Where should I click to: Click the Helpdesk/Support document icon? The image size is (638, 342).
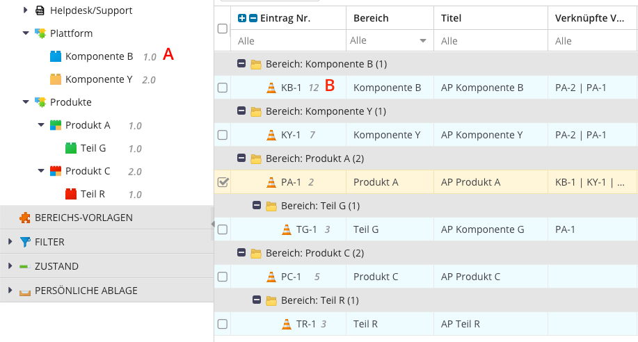40,10
